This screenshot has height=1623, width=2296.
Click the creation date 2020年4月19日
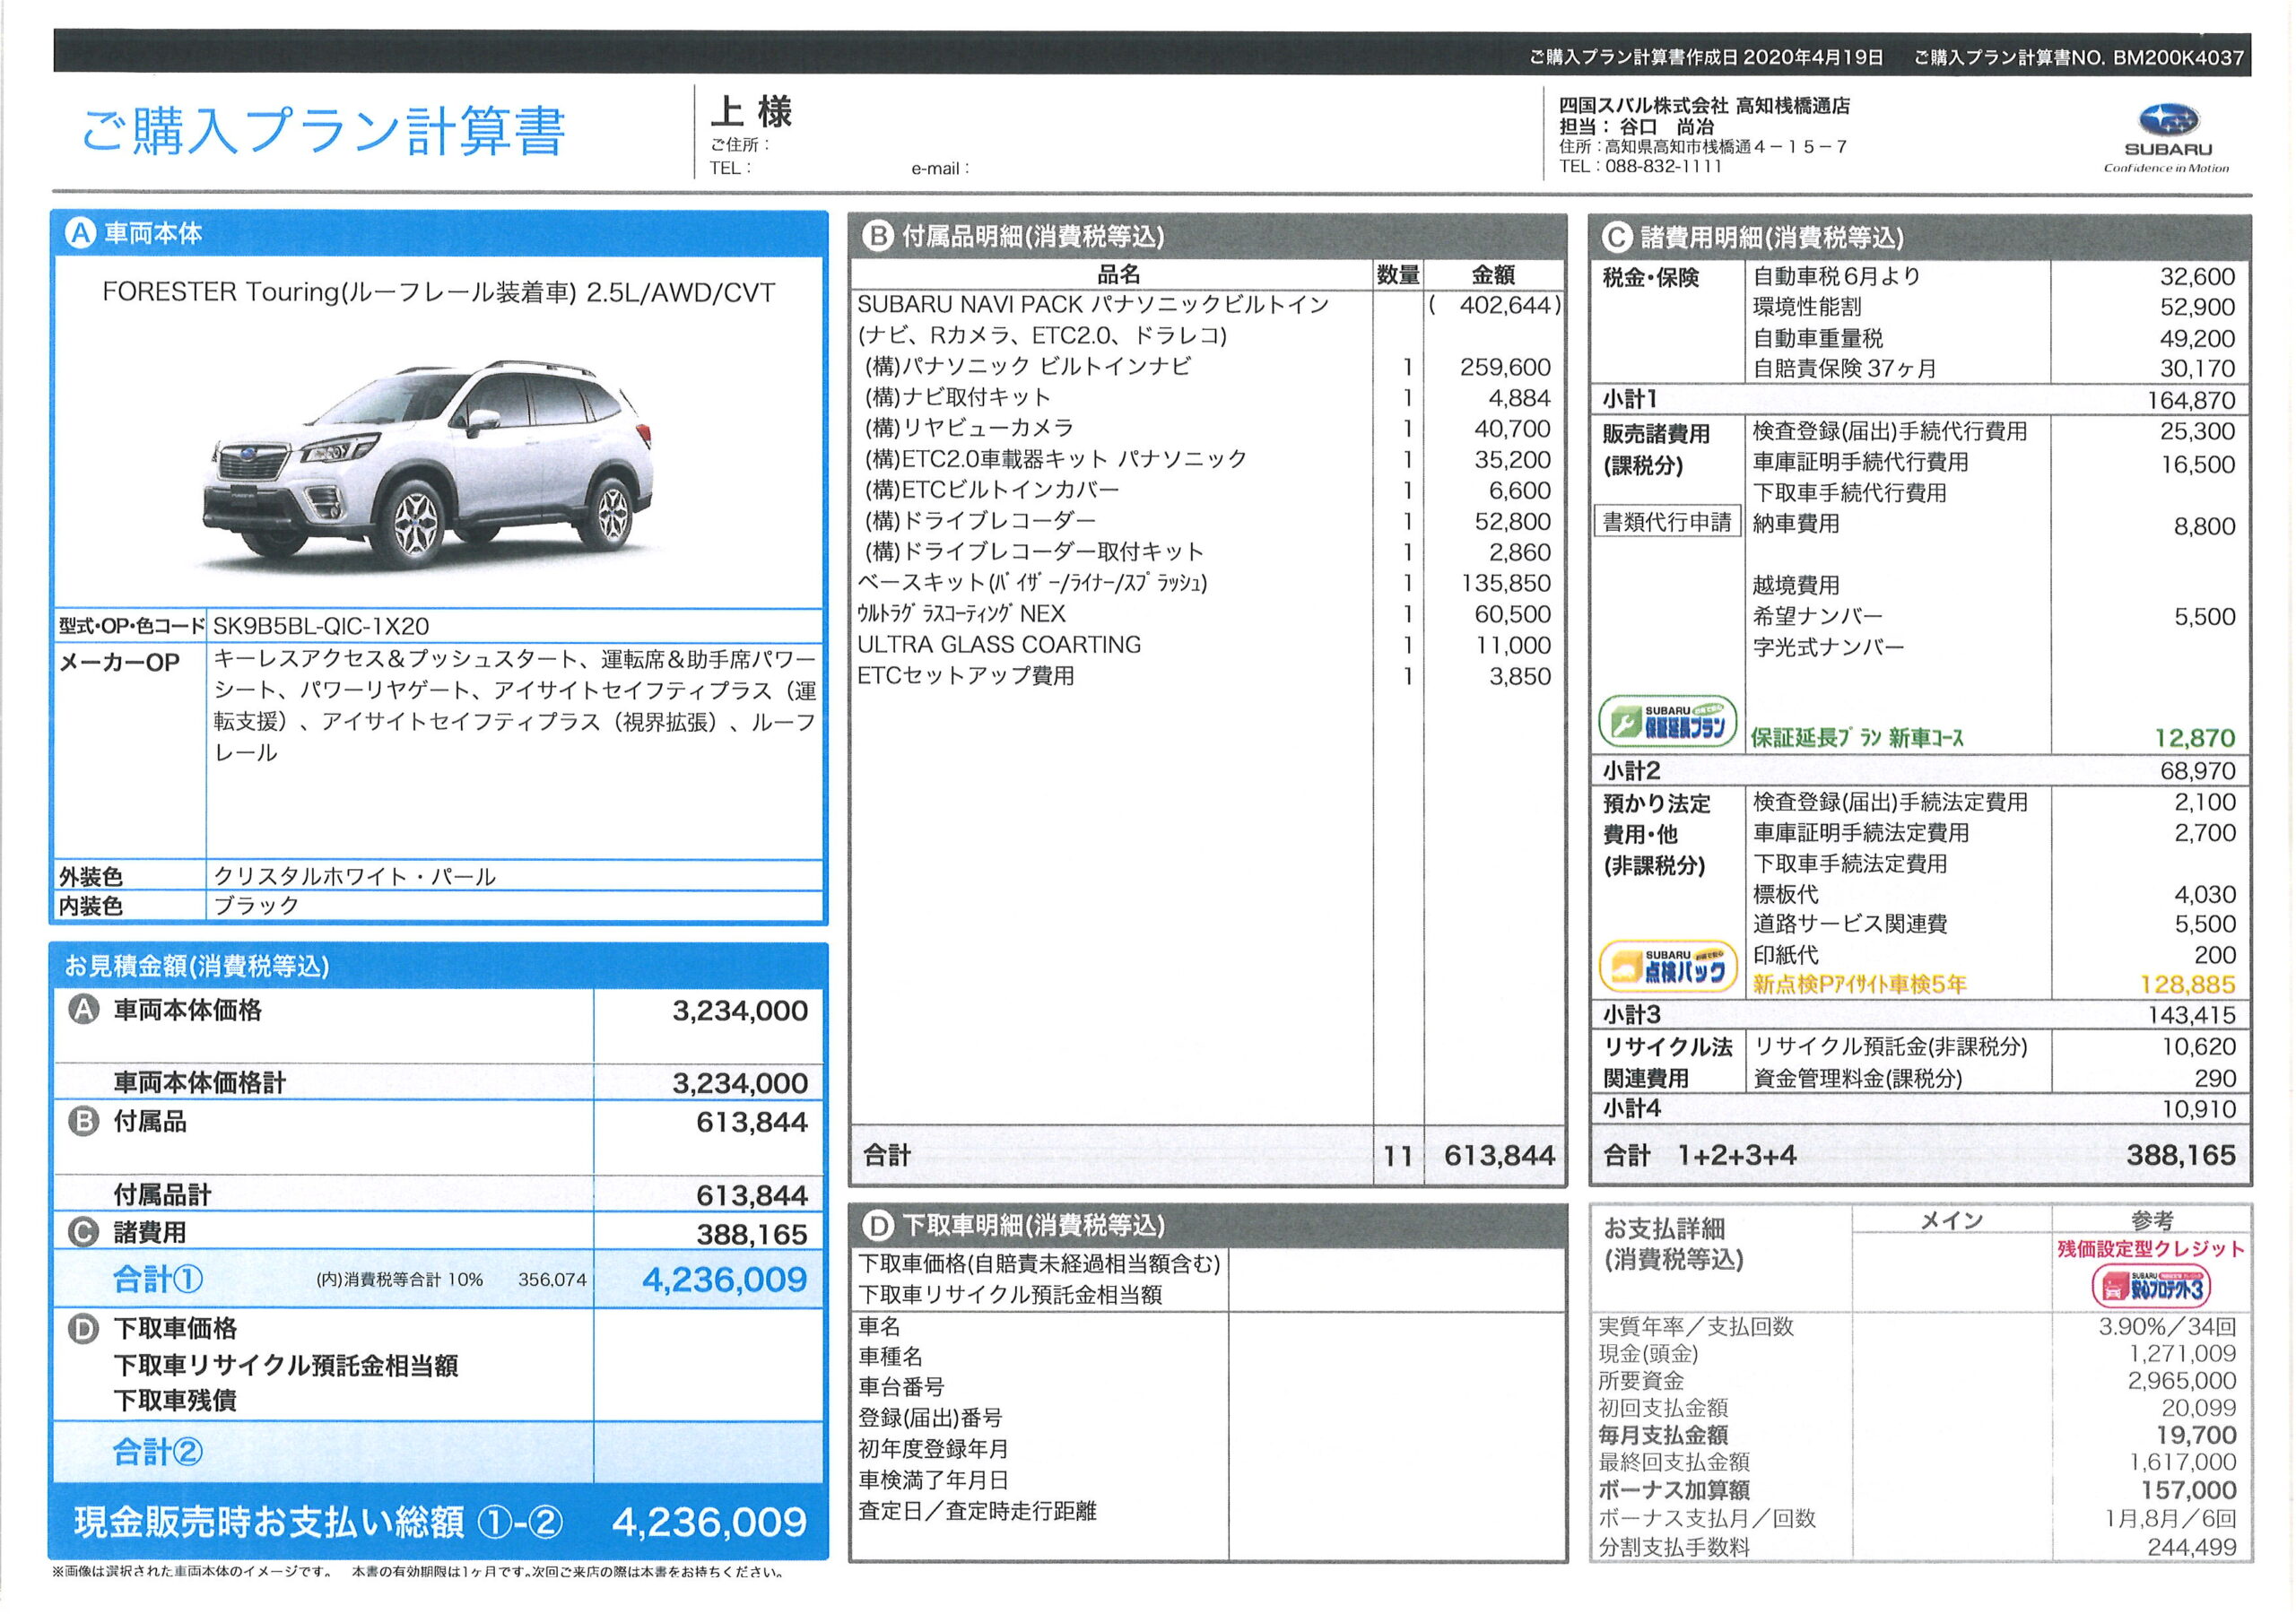(1813, 57)
